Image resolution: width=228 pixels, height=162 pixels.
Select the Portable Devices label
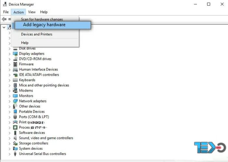coord(32,111)
